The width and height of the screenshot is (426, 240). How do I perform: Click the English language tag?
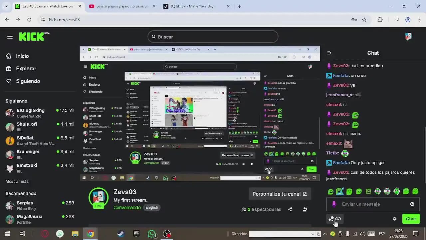[x=152, y=207]
